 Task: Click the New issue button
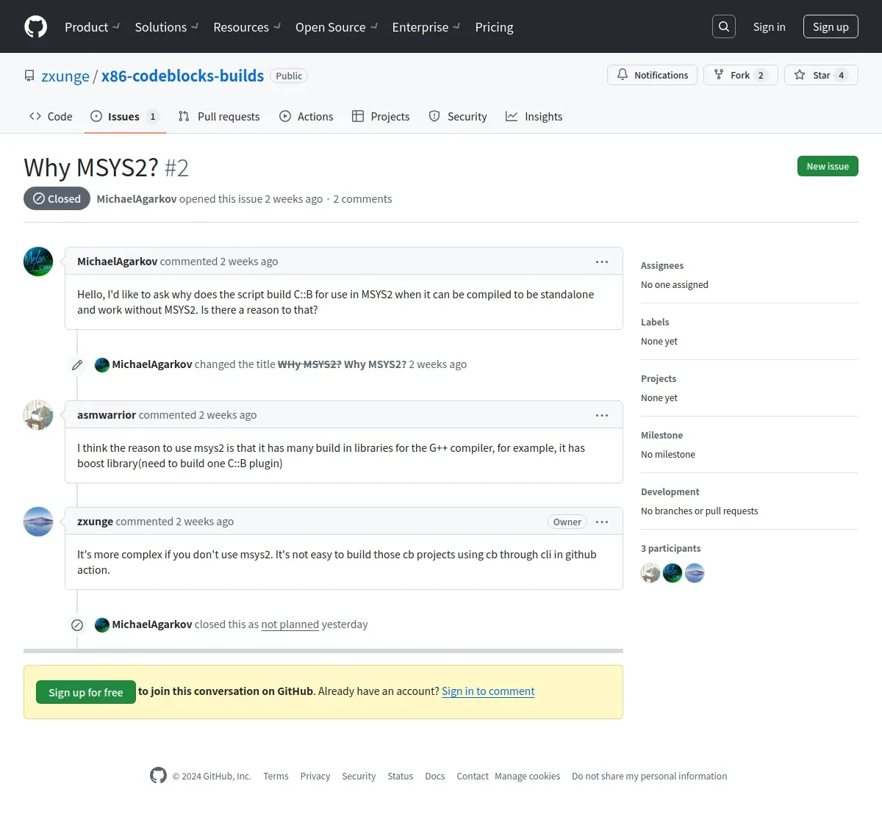(x=828, y=166)
